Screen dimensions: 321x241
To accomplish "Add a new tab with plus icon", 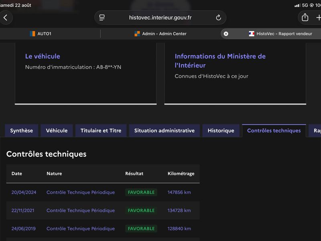I will [318, 18].
